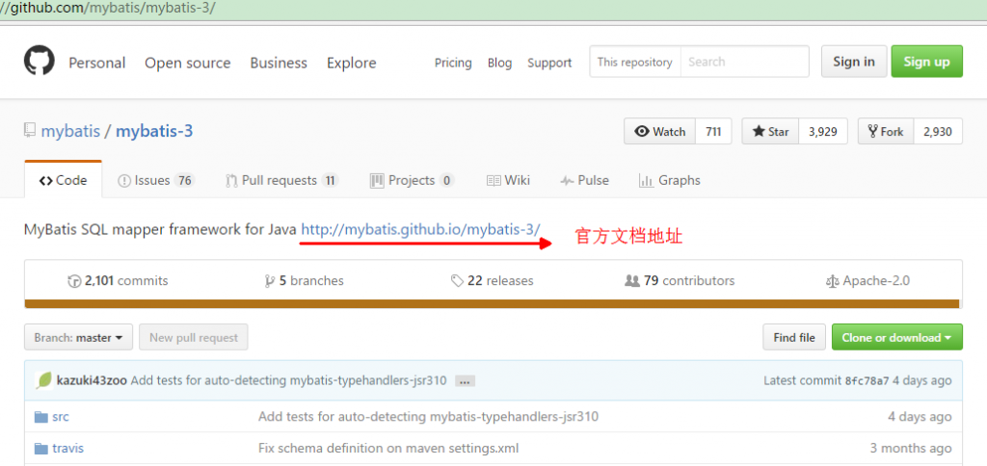Open latest commit message about mybatis-typehandlers-jsr310
Image resolution: width=987 pixels, height=466 pixels.
coord(288,380)
